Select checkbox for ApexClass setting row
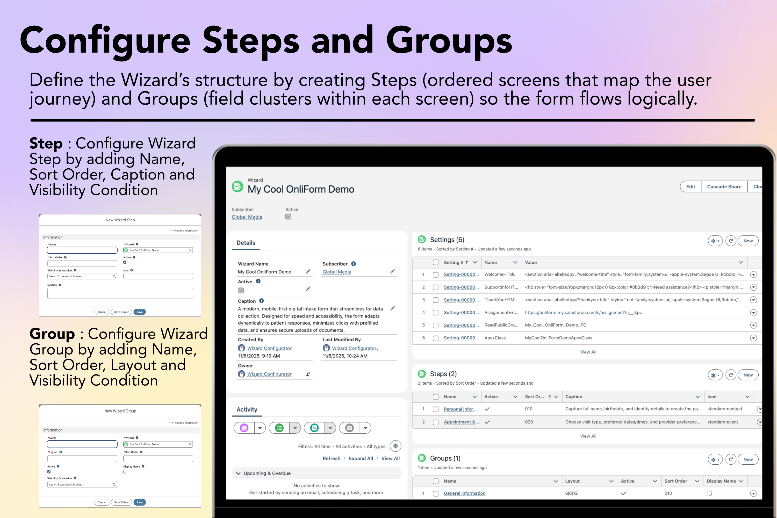 click(x=436, y=338)
